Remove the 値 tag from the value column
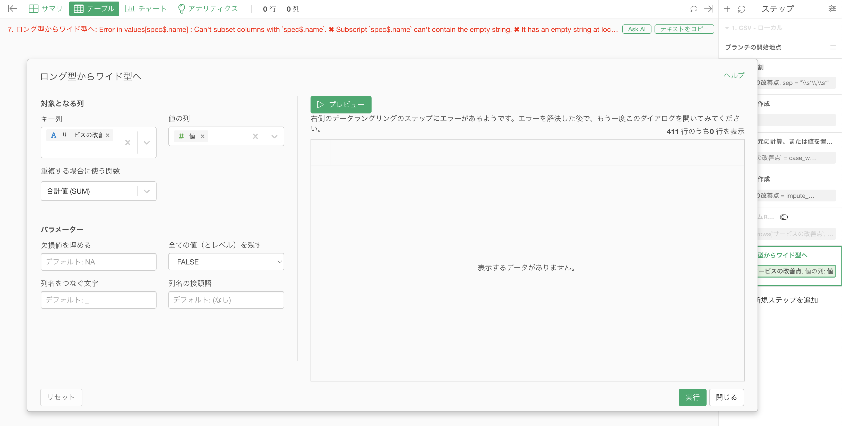This screenshot has width=842, height=426. [203, 136]
